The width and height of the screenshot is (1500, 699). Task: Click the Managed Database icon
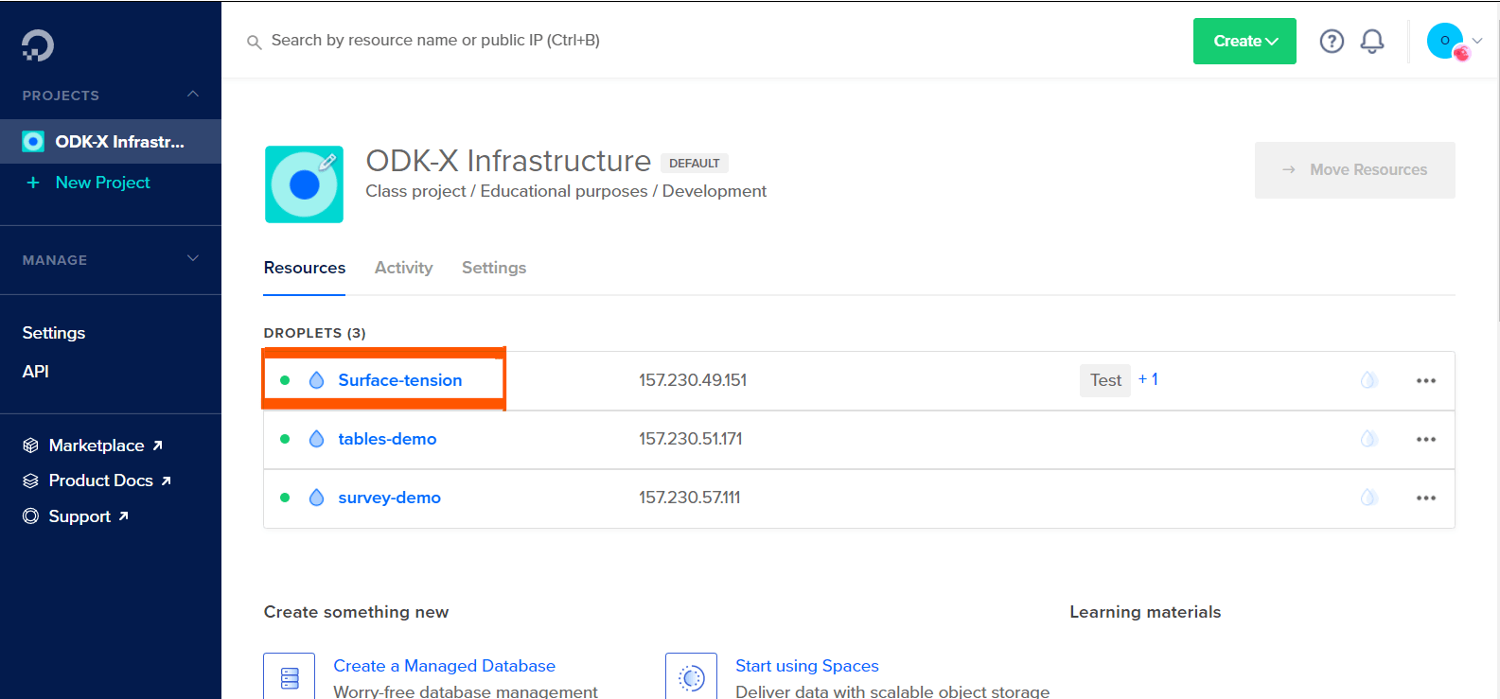click(290, 677)
